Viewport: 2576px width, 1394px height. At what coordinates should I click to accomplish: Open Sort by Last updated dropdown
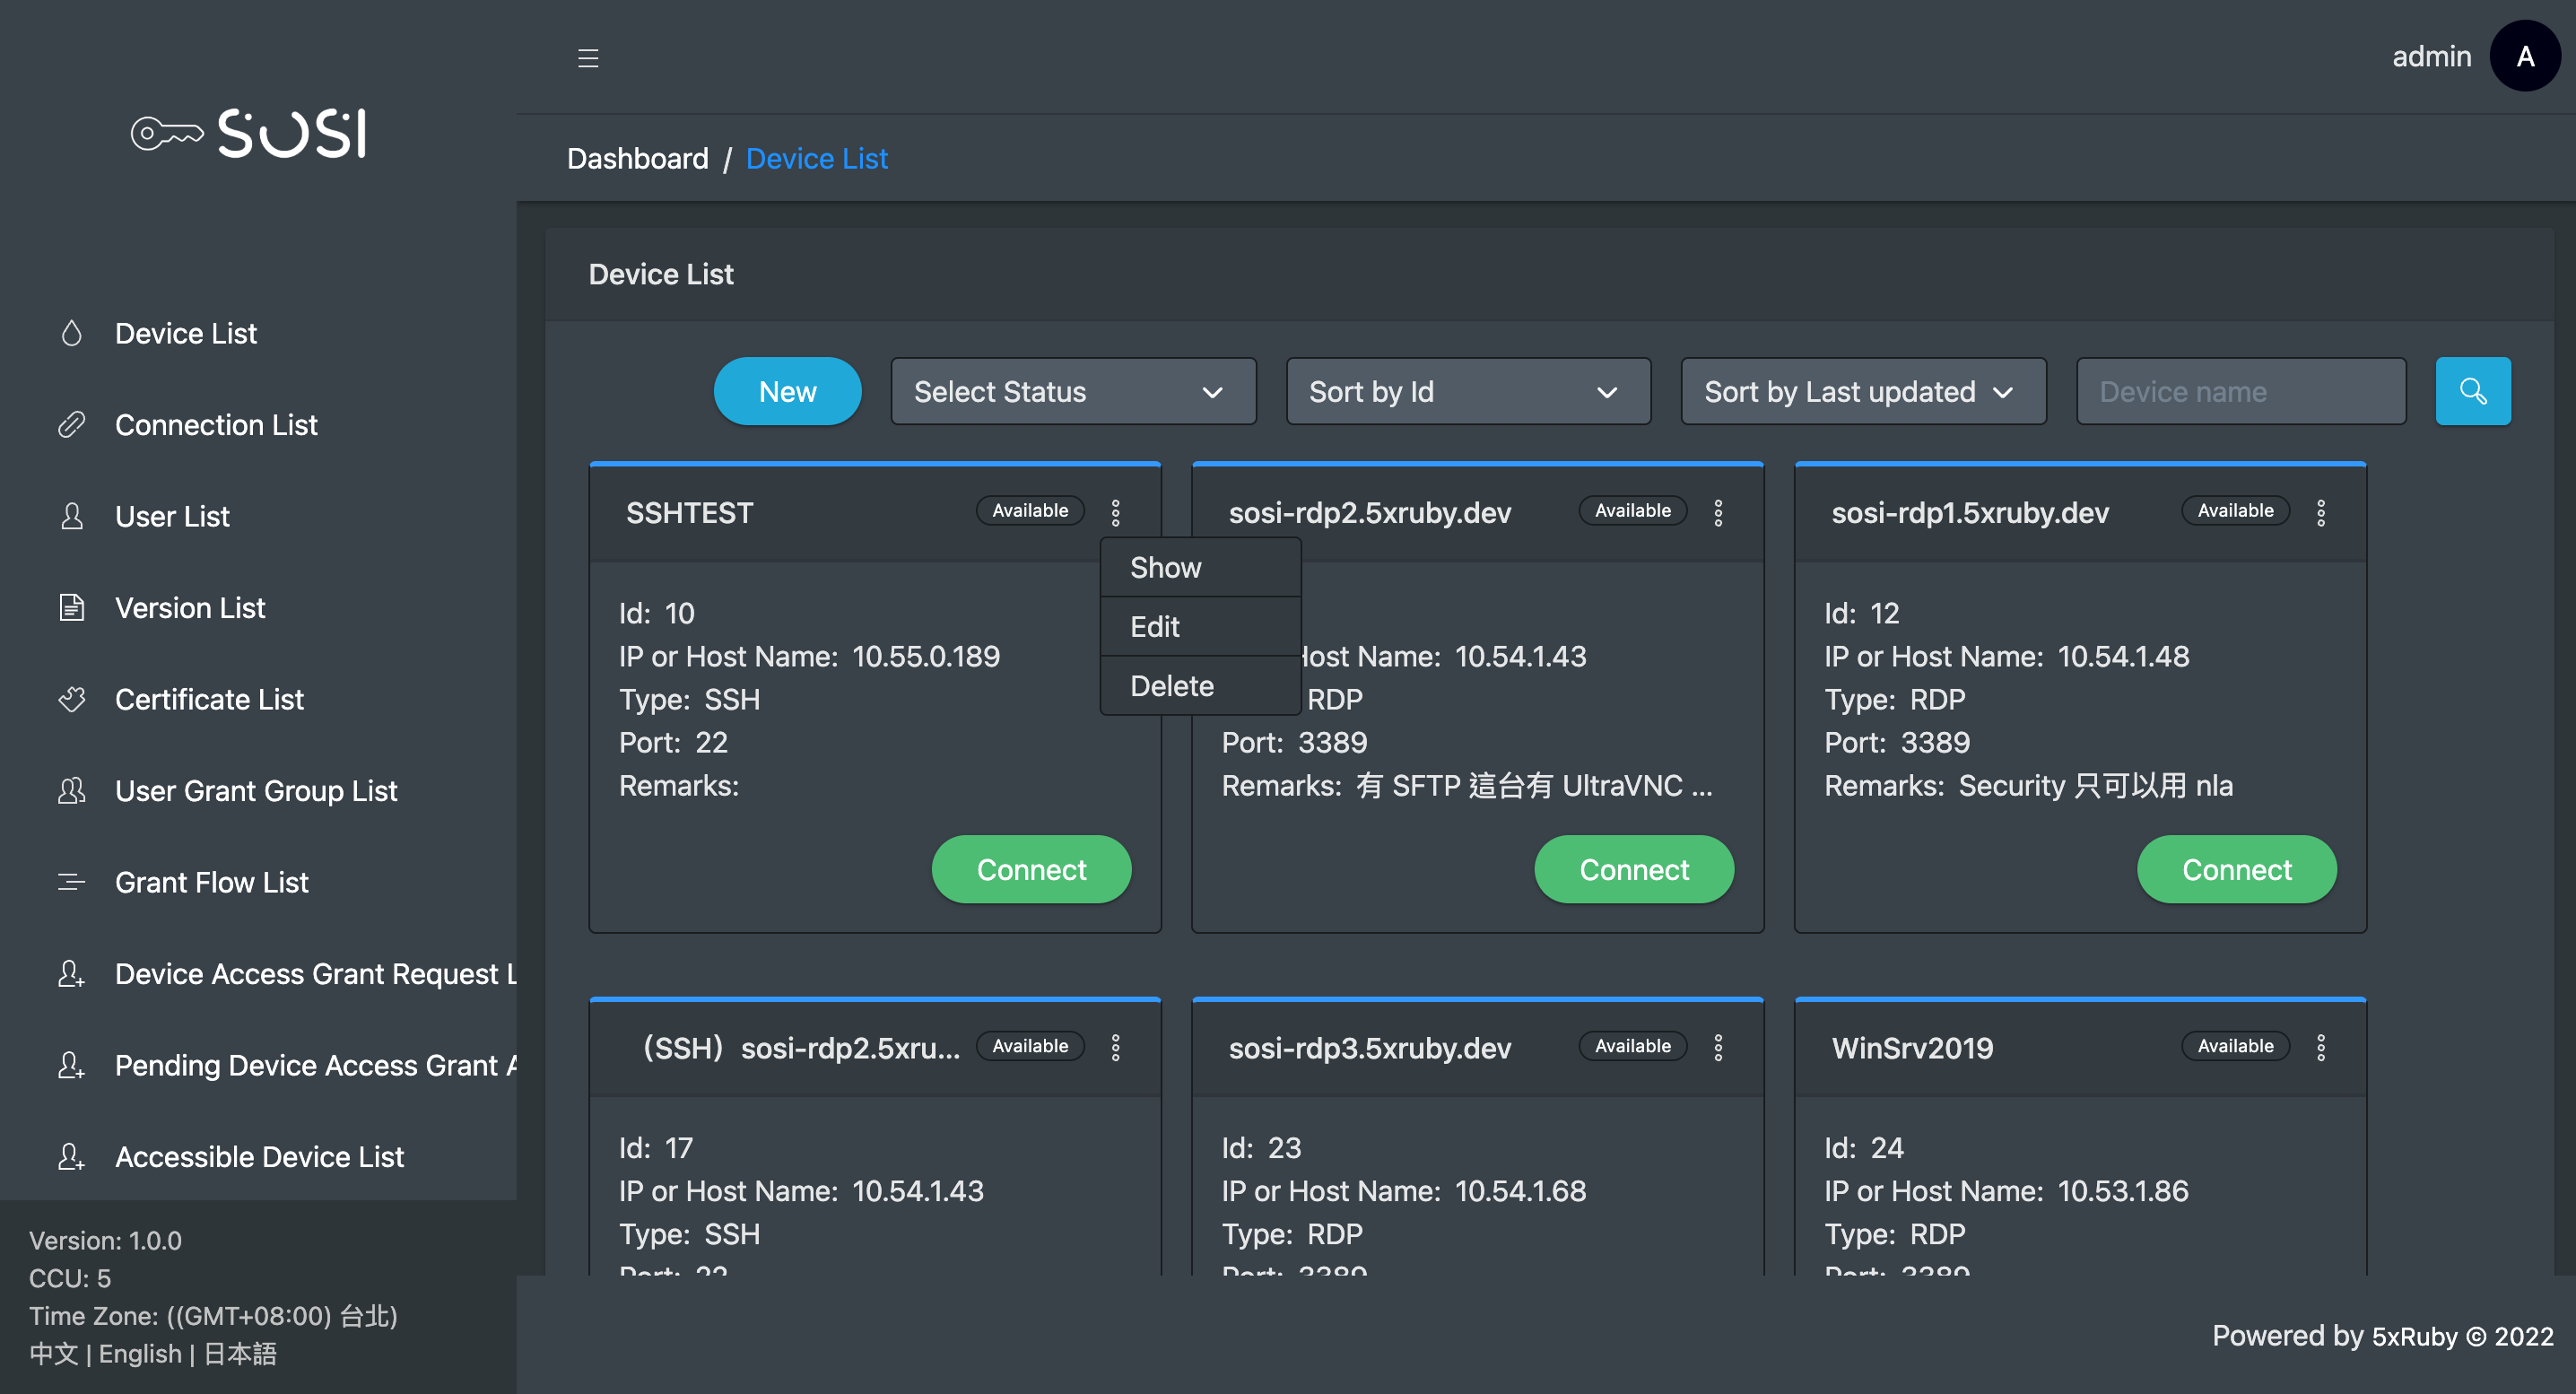click(x=1862, y=391)
